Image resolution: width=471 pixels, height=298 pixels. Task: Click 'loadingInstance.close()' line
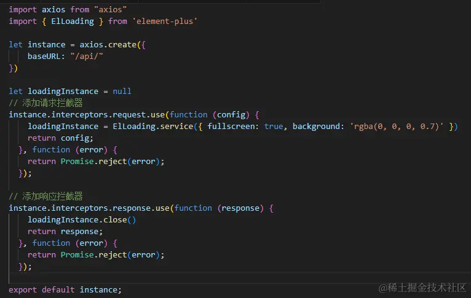pyautogui.click(x=82, y=220)
